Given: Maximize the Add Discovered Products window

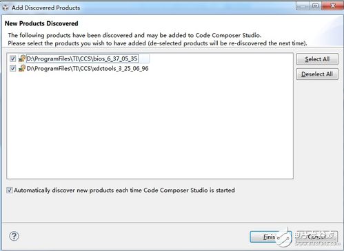Looking at the screenshot, I should tap(316, 6).
